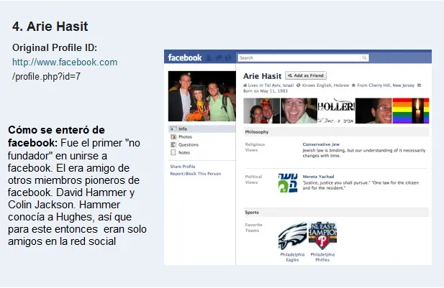Open the facebook.com profile URL link
The width and height of the screenshot is (444, 288).
(65, 62)
